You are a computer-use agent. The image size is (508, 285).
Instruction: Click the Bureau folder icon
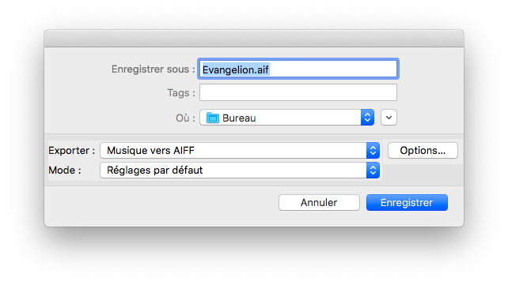(213, 118)
